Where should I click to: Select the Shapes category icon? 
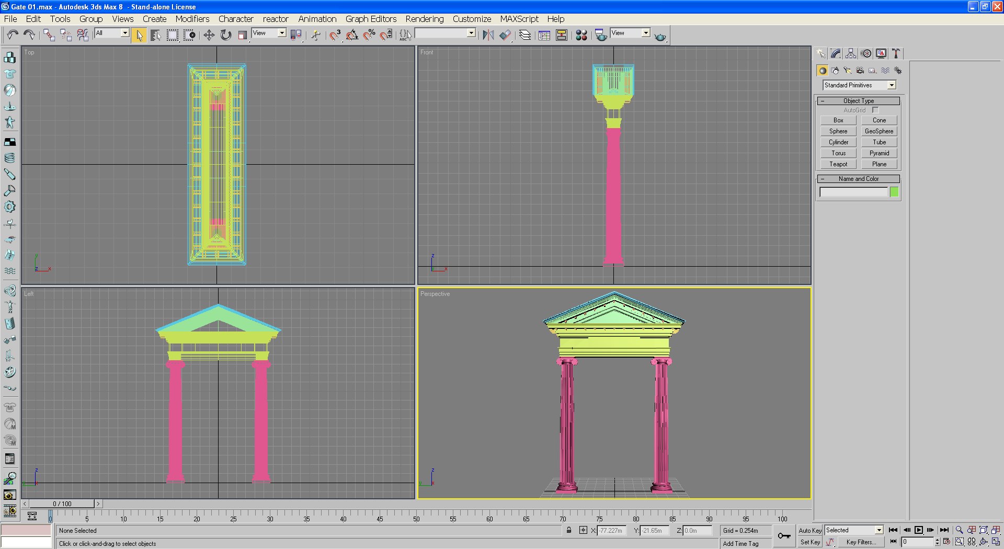[x=835, y=71]
